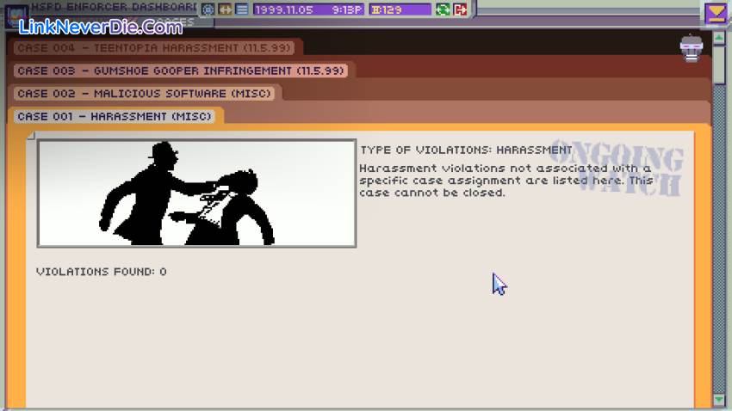This screenshot has height=411, width=732.
Task: Click the double-arrow icon in the top bar
Action: pos(225,9)
